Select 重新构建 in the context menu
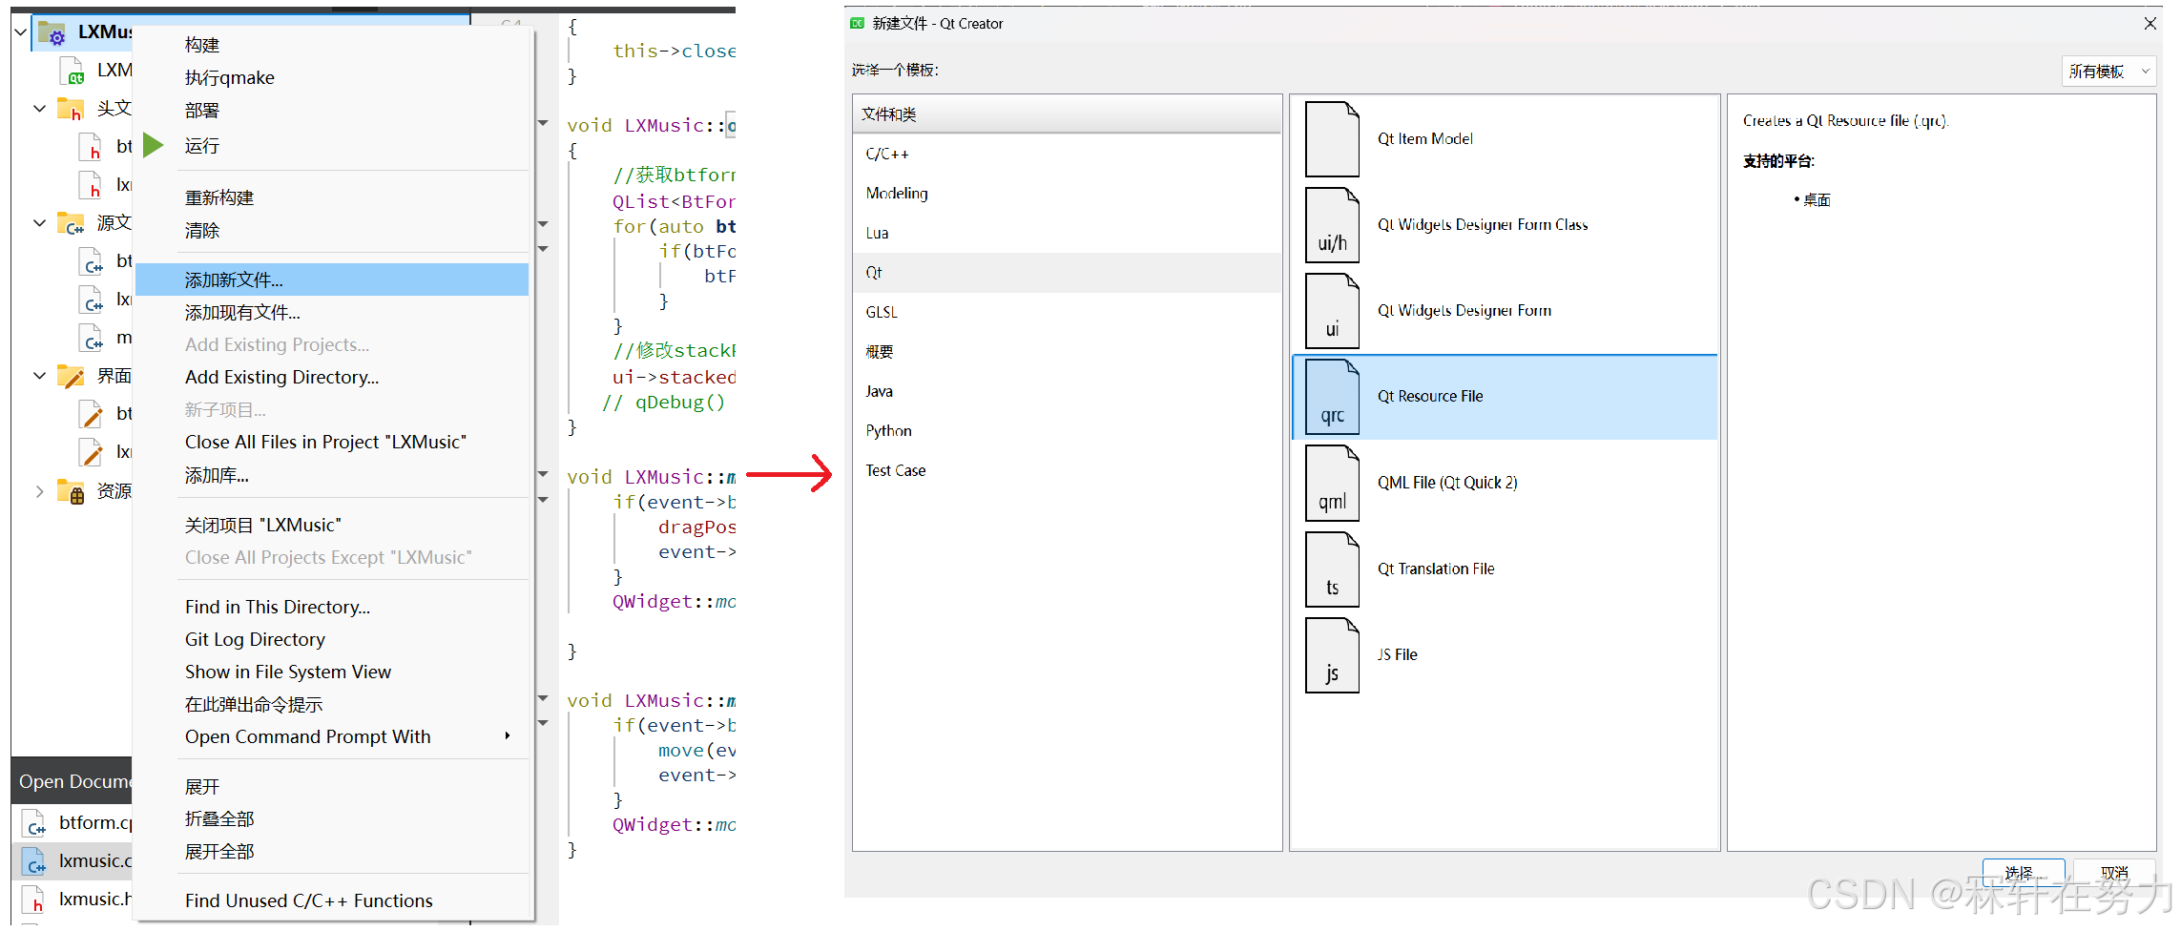This screenshot has width=2181, height=931. click(x=219, y=197)
